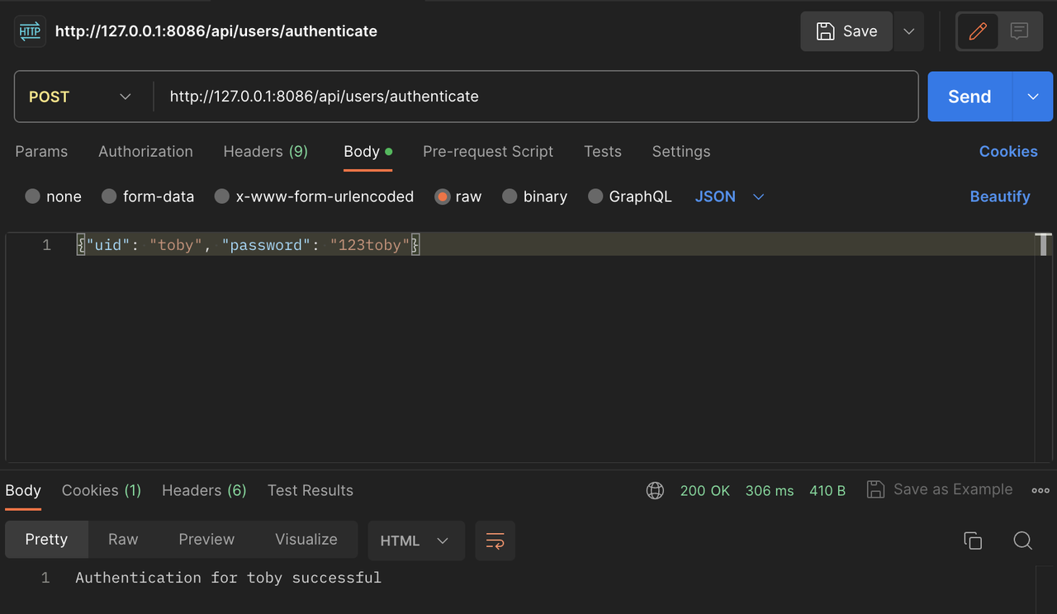The width and height of the screenshot is (1057, 614).
Task: Open the response Headers (6) tab
Action: click(x=204, y=490)
